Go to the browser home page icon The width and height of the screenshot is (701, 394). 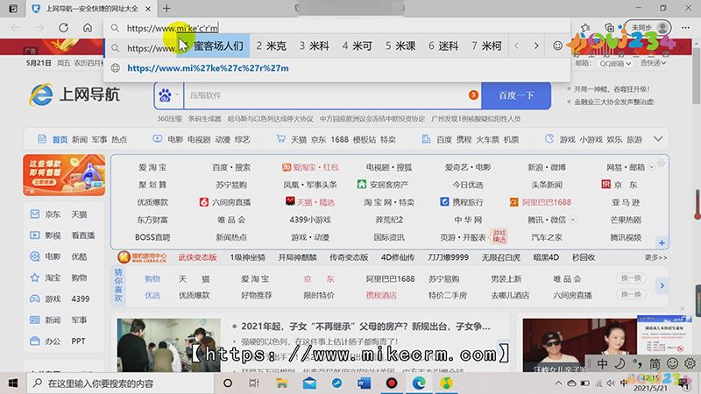point(88,28)
